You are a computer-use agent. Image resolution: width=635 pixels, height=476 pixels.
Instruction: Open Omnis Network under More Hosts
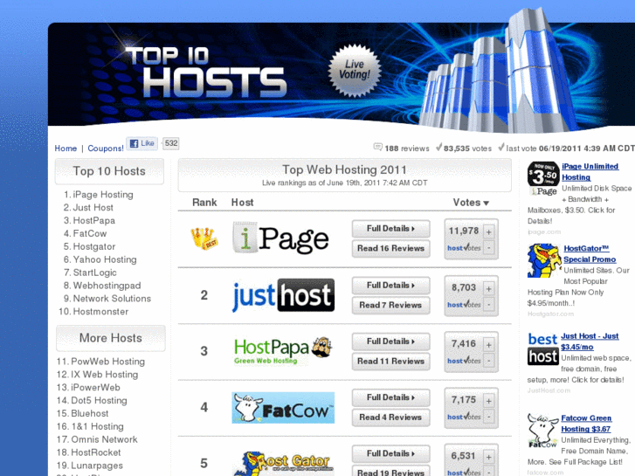[104, 439]
